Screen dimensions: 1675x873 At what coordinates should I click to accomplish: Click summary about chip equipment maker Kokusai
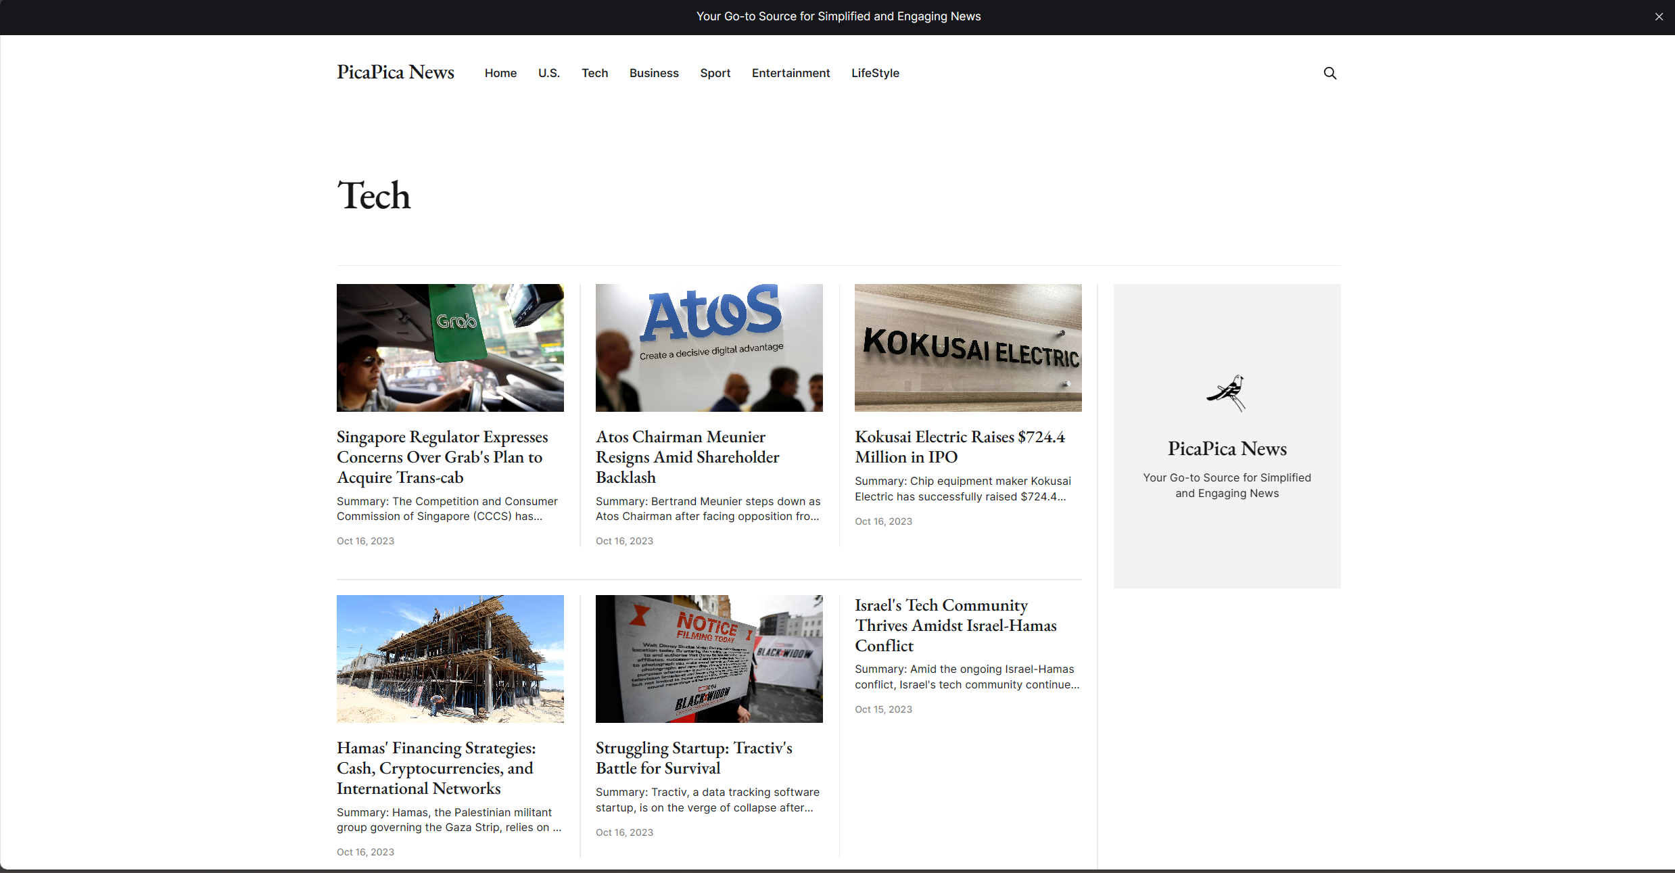(963, 489)
